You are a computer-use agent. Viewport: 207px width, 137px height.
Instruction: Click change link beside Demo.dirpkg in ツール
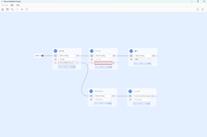114,56
